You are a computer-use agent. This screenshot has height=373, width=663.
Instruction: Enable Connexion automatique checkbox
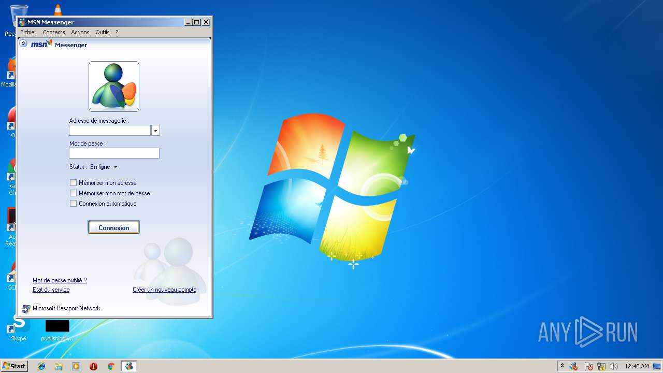[x=73, y=204]
